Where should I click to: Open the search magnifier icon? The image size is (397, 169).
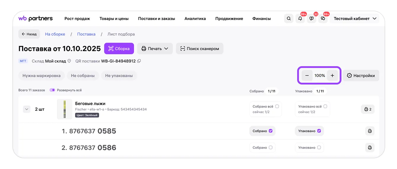[289, 19]
